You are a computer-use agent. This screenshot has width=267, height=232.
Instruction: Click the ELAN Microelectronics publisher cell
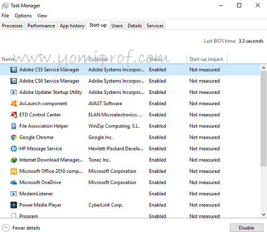click(x=115, y=115)
